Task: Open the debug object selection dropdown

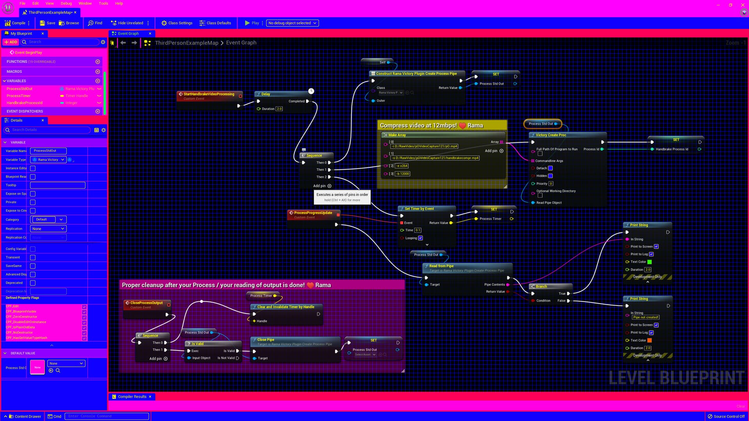Action: point(292,23)
